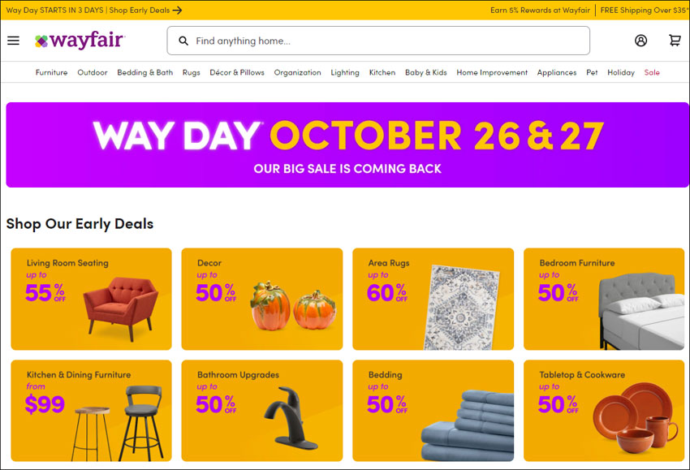Open the Living Room Seating deal tile
The width and height of the screenshot is (690, 470).
pyautogui.click(x=91, y=300)
